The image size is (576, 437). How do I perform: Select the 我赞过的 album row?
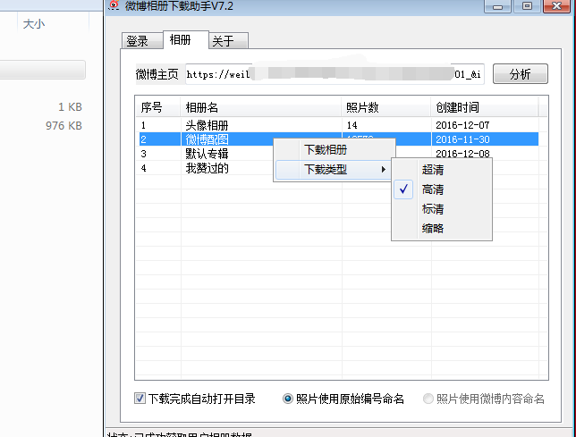(x=207, y=168)
